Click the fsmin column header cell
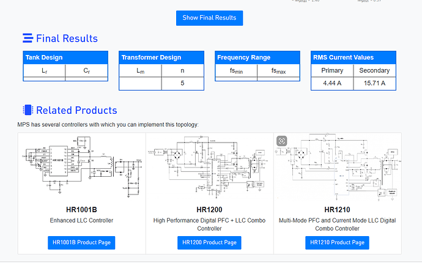Image resolution: width=422 pixels, height=263 pixels. (236, 70)
